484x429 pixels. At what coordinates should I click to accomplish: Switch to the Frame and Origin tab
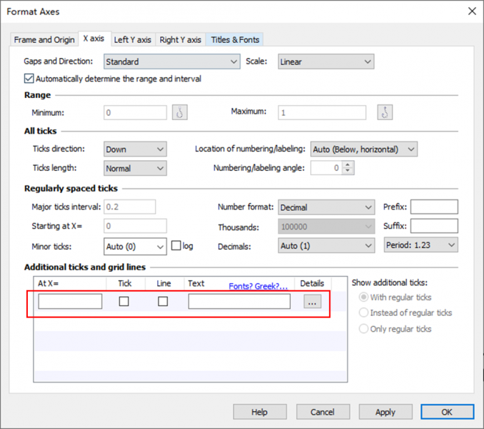(44, 40)
